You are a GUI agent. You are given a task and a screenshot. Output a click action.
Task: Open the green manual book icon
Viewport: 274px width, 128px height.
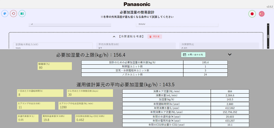pyautogui.click(x=22, y=13)
